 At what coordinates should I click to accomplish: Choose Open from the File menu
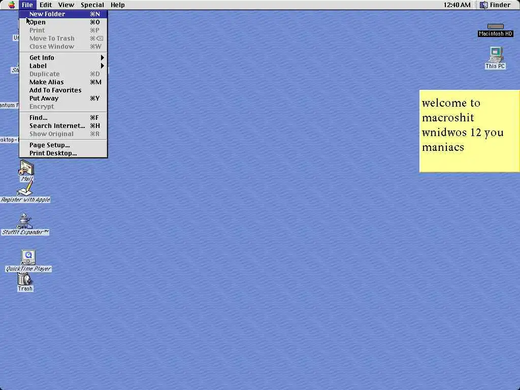63,22
